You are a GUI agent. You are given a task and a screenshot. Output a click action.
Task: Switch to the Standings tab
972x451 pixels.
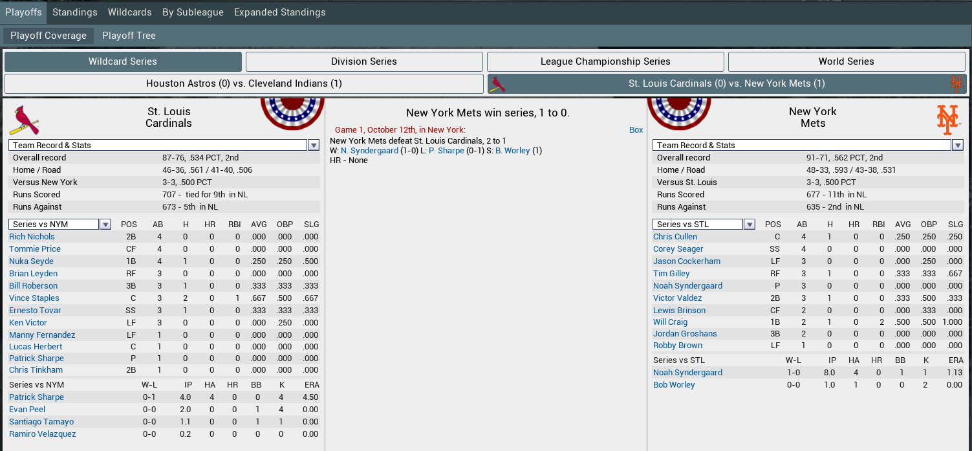pos(75,12)
